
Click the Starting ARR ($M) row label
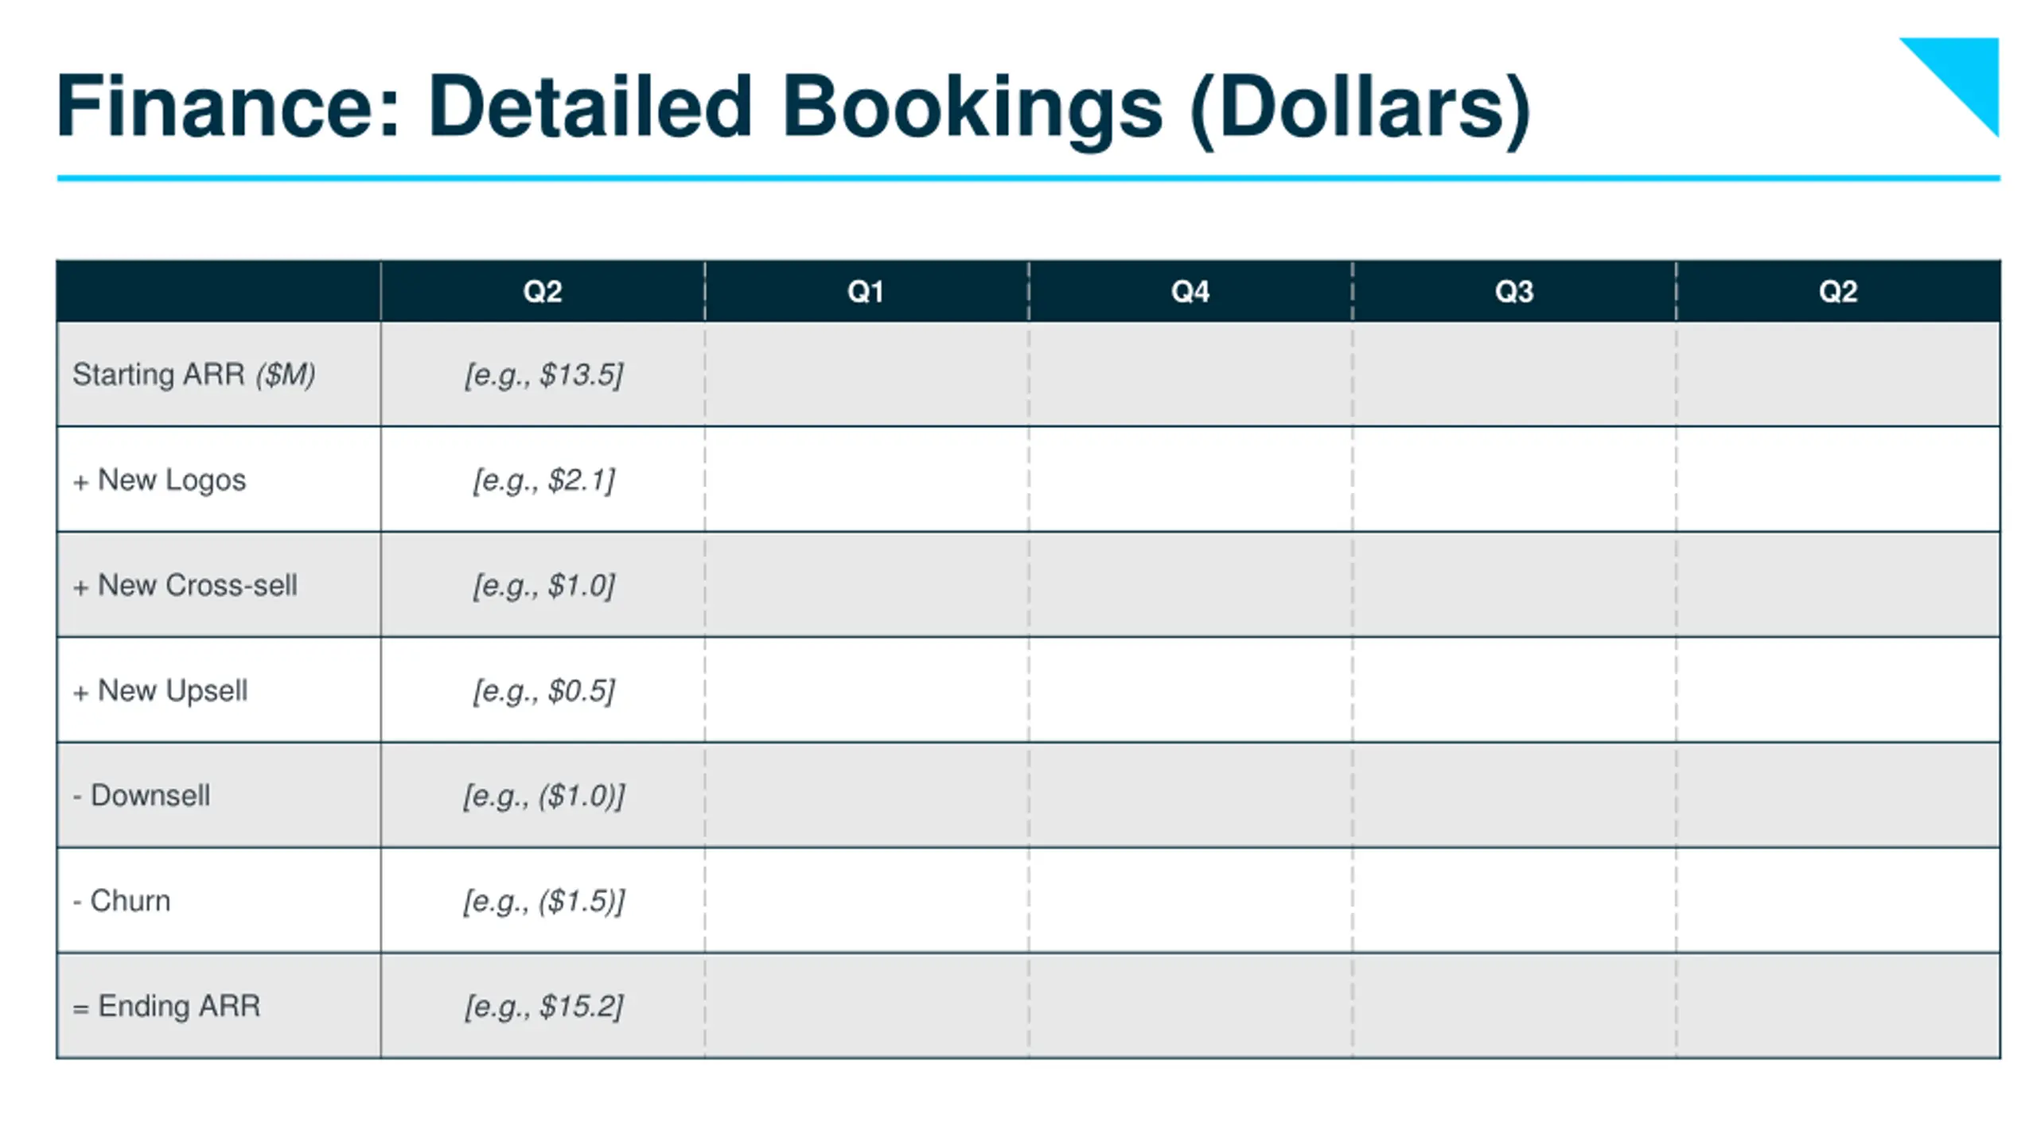click(194, 375)
